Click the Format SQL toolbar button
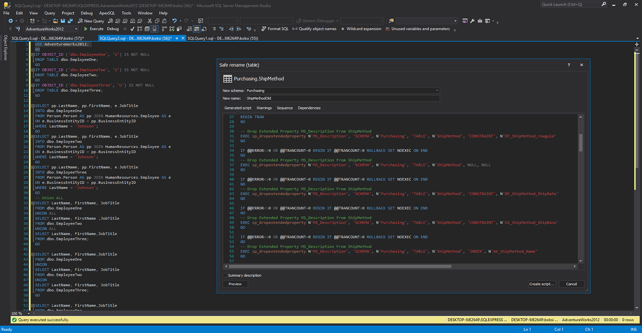The image size is (642, 333). pyautogui.click(x=275, y=29)
